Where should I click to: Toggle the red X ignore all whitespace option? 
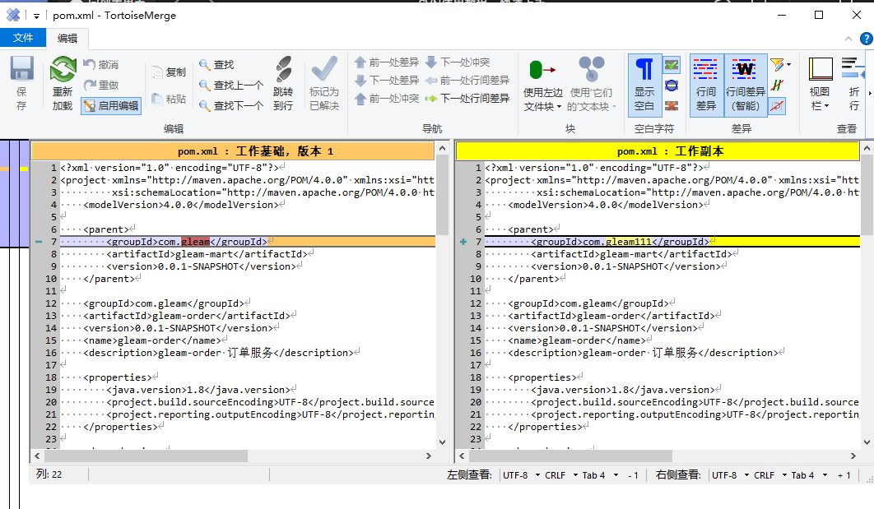[672, 105]
